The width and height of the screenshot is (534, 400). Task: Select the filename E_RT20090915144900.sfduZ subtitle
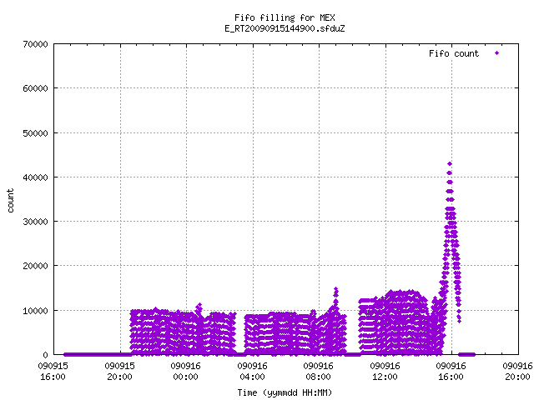[285, 28]
